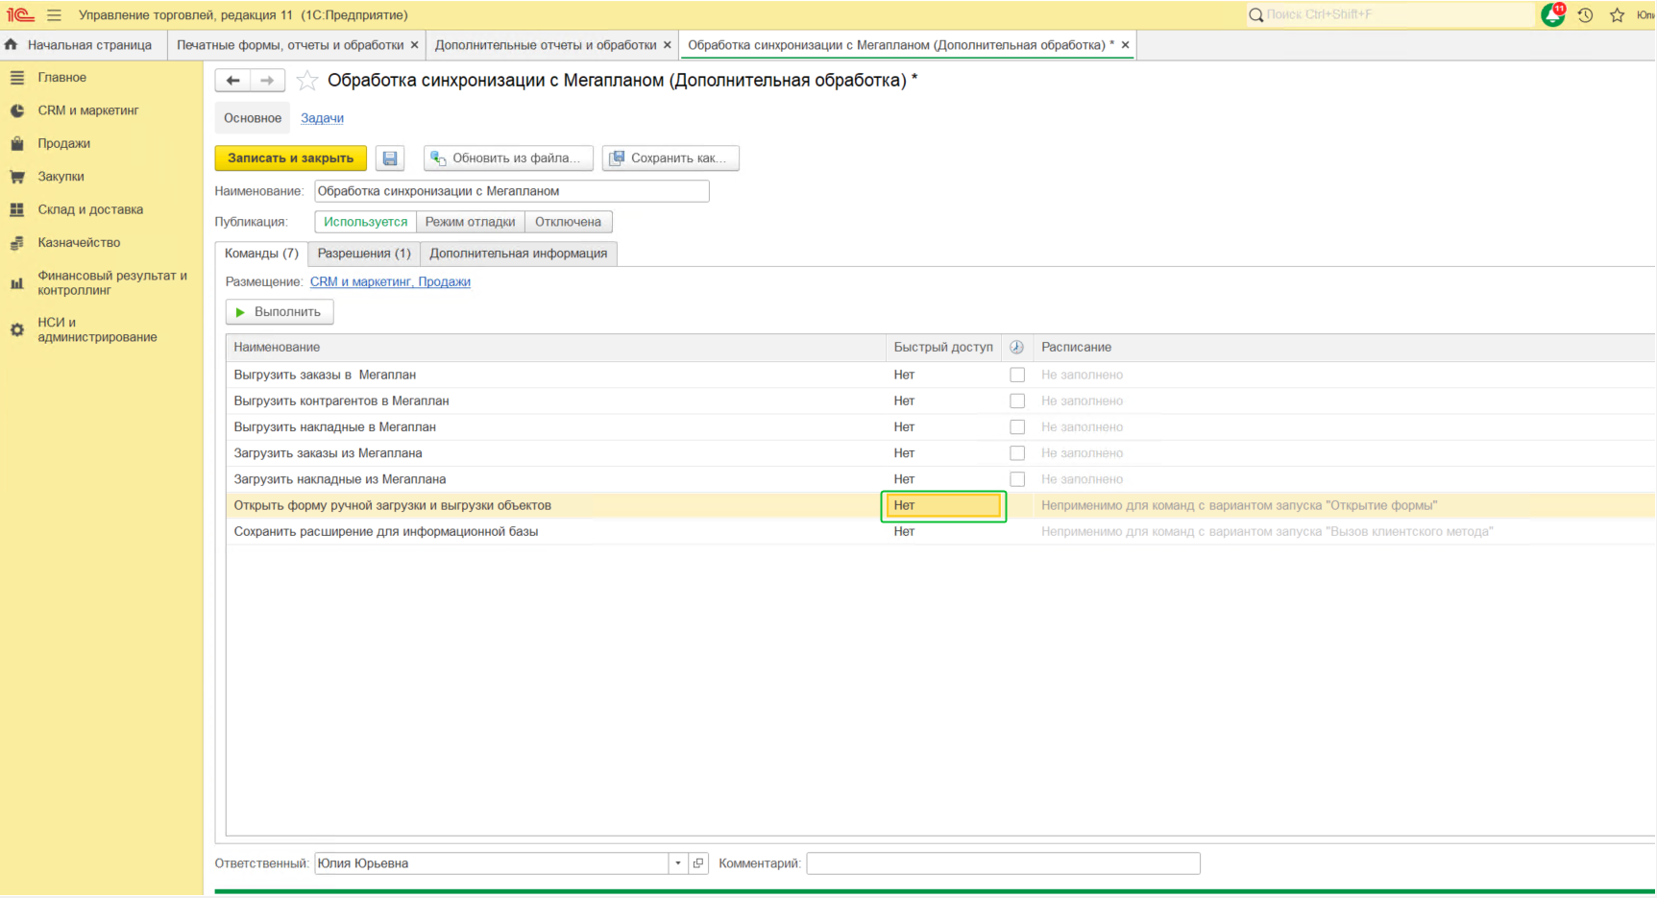Click the 1C logo icon
The width and height of the screenshot is (1657, 898).
tap(20, 15)
